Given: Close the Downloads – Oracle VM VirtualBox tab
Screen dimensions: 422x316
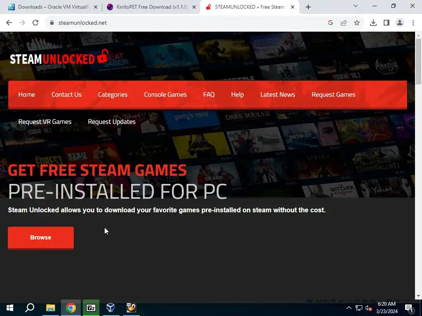Looking at the screenshot, I should tap(96, 7).
